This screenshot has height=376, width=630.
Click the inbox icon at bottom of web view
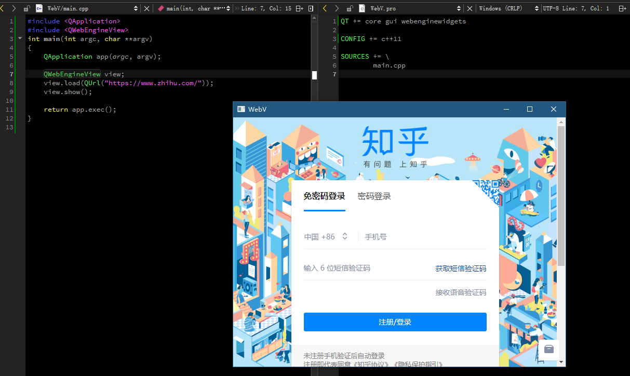point(548,350)
